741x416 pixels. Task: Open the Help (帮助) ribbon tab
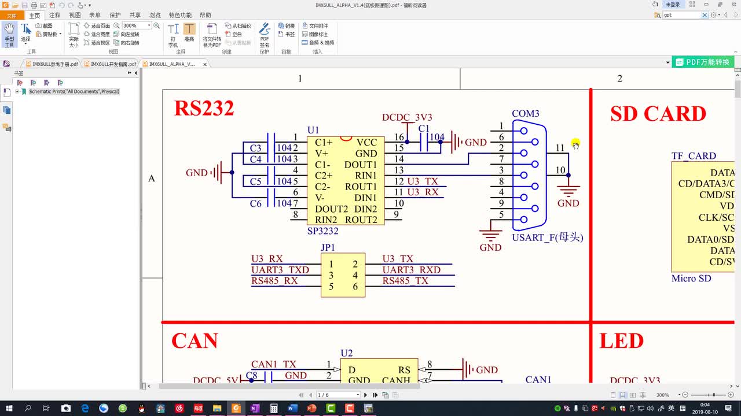click(205, 15)
